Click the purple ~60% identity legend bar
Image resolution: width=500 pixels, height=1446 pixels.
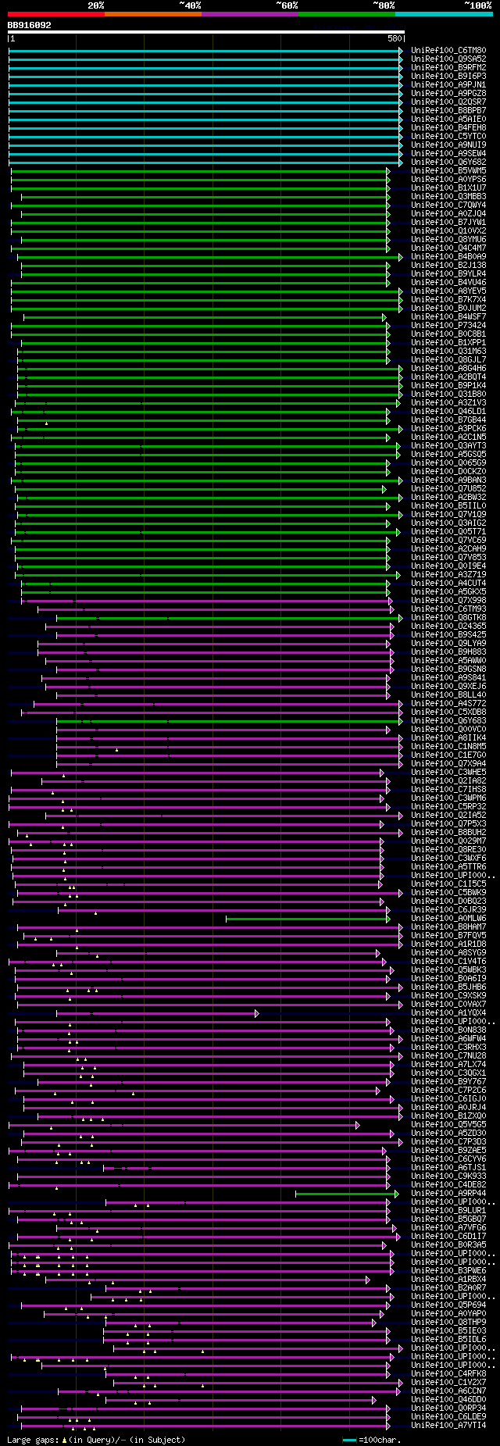pyautogui.click(x=250, y=14)
